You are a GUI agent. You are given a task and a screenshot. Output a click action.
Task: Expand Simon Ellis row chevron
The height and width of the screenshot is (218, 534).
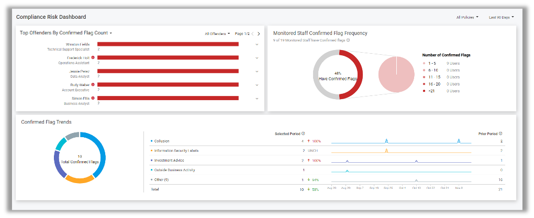click(257, 99)
